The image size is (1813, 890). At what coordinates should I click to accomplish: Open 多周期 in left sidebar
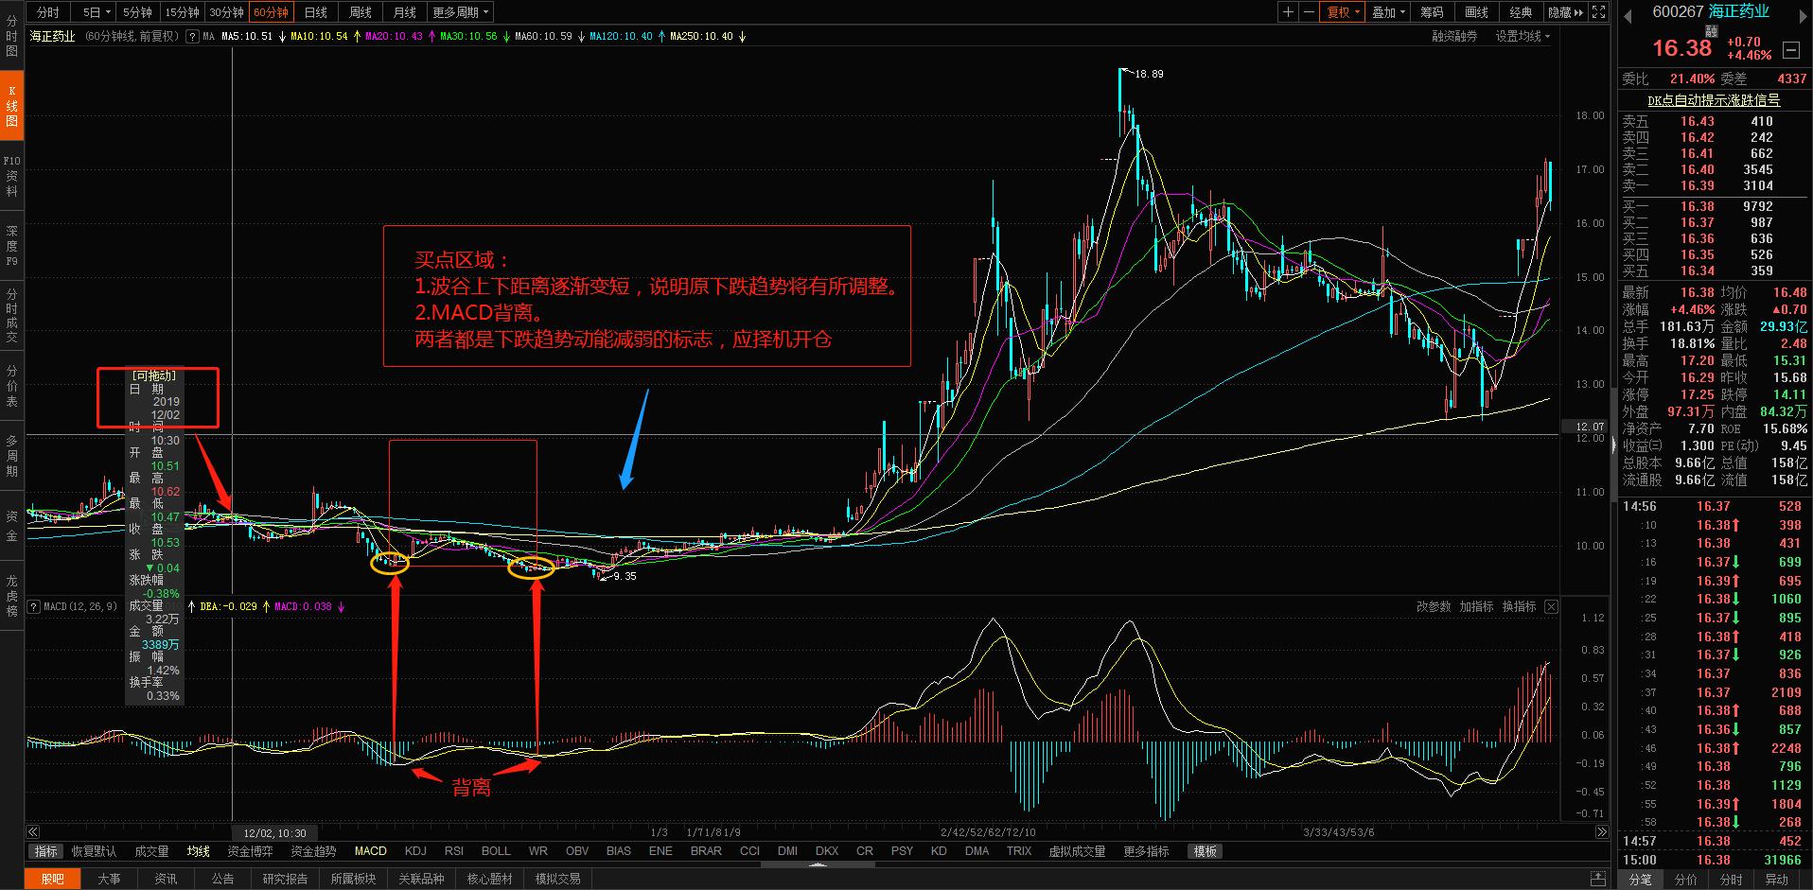(x=11, y=456)
